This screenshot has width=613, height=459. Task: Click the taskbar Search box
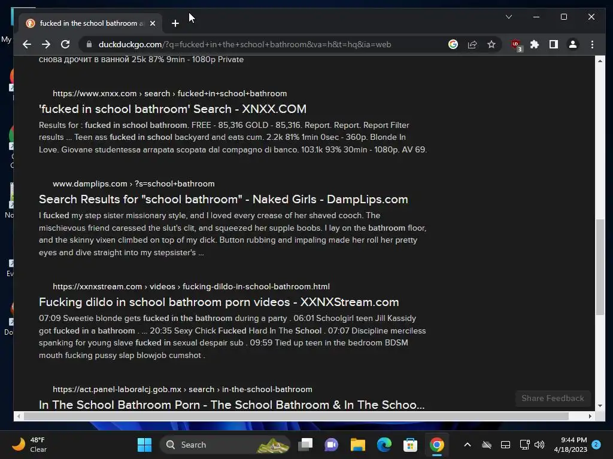click(x=224, y=445)
